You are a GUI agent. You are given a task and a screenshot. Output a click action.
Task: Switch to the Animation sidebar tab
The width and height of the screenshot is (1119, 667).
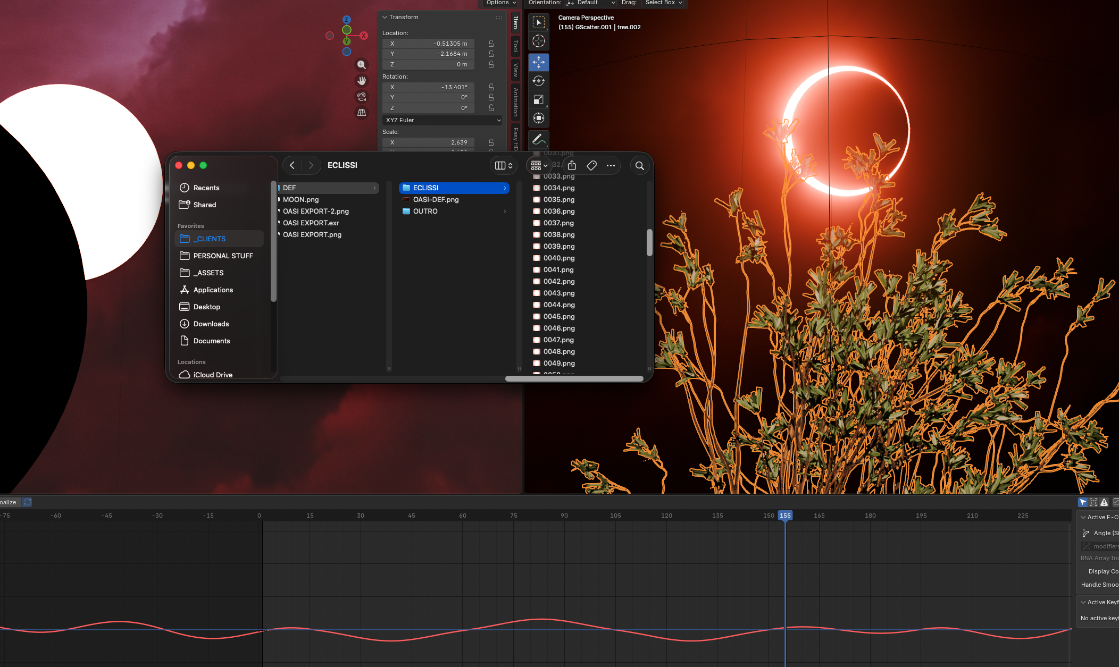(515, 102)
